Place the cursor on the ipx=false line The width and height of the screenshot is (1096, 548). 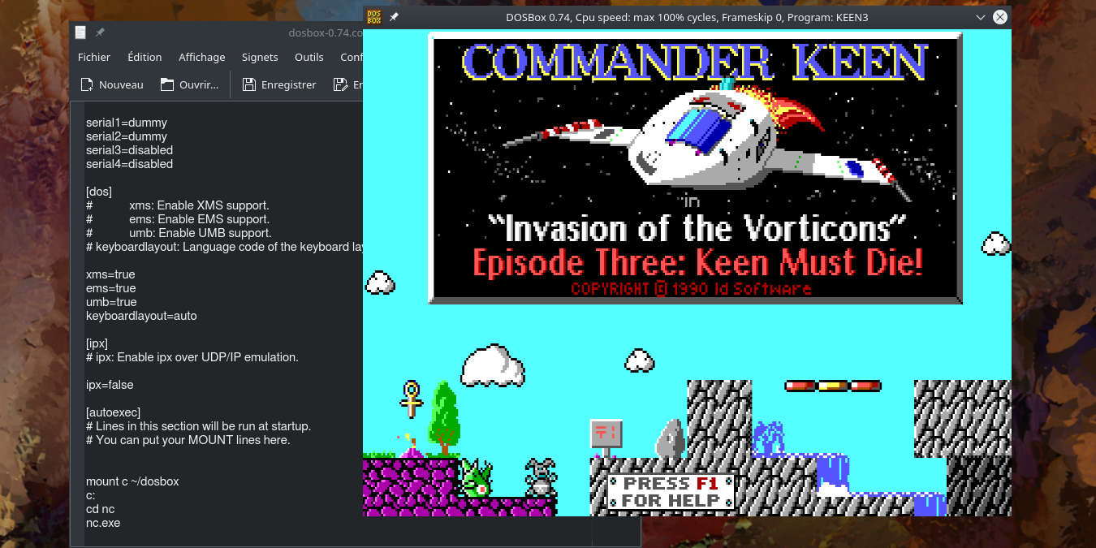click(x=108, y=384)
